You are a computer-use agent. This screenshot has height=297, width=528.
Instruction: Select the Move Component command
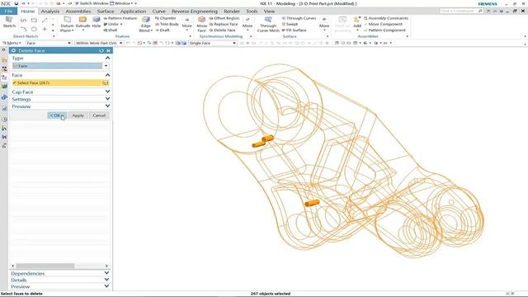[383, 24]
